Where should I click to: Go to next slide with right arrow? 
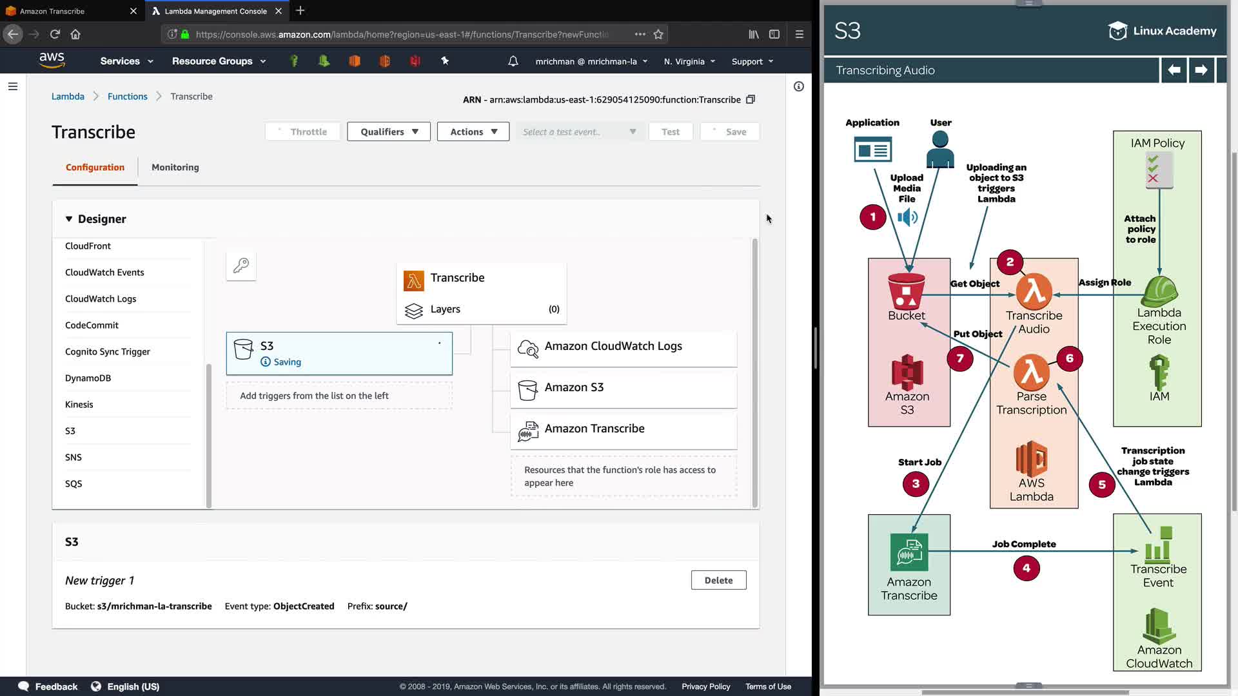(x=1201, y=70)
